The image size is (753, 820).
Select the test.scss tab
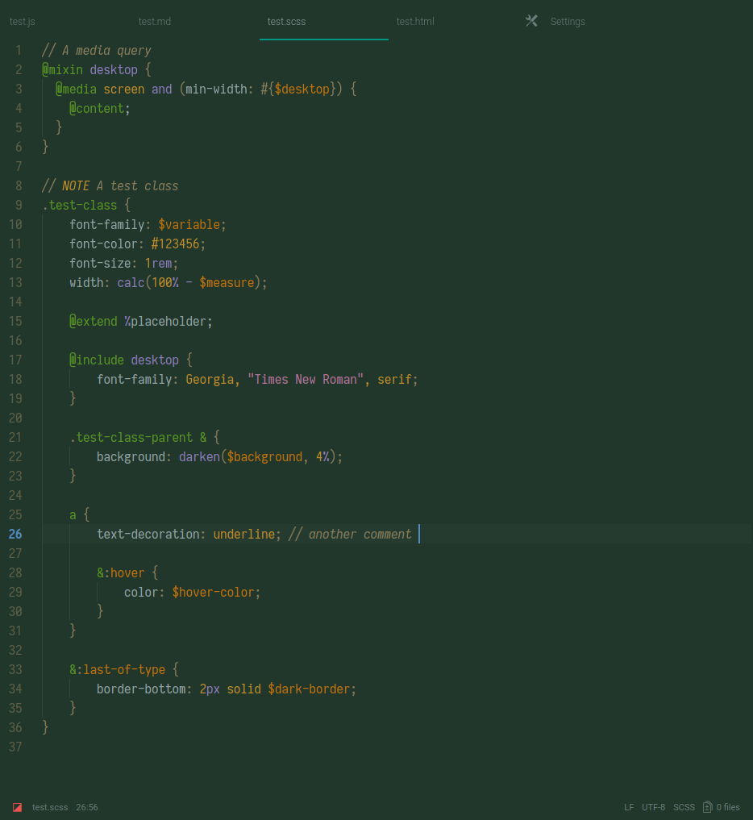click(286, 22)
